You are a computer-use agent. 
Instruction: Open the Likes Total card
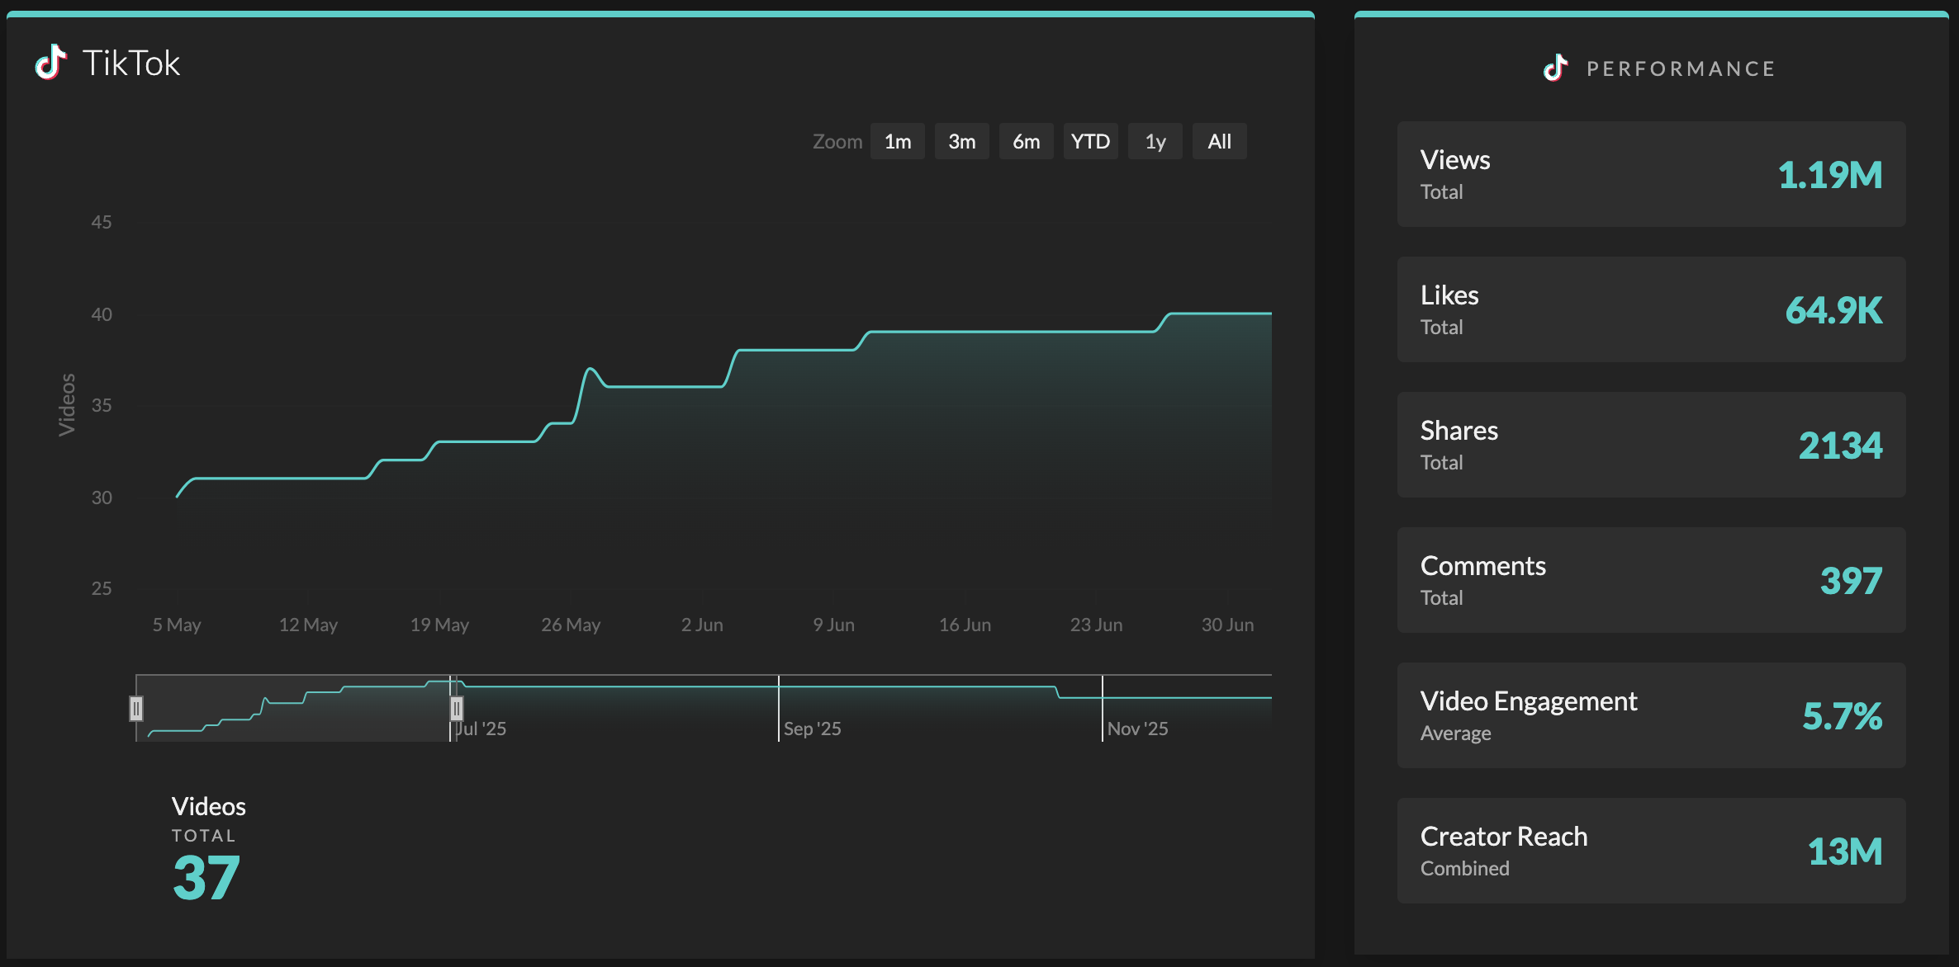[x=1650, y=309]
